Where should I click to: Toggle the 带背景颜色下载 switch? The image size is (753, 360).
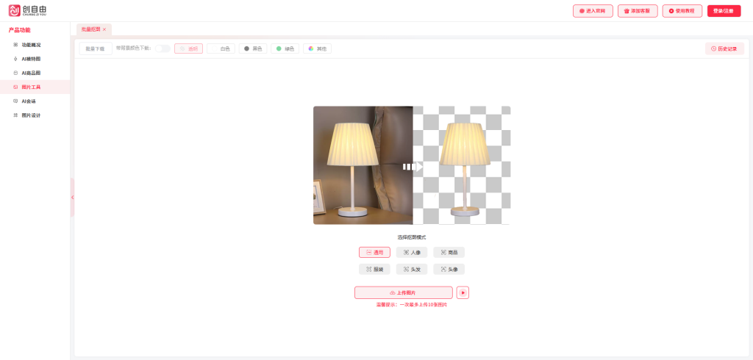point(162,48)
